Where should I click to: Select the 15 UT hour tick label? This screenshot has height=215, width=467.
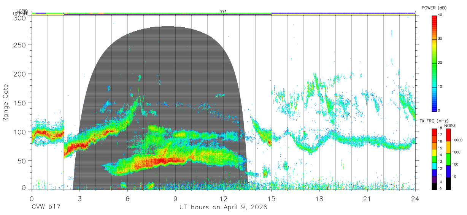[272, 199]
